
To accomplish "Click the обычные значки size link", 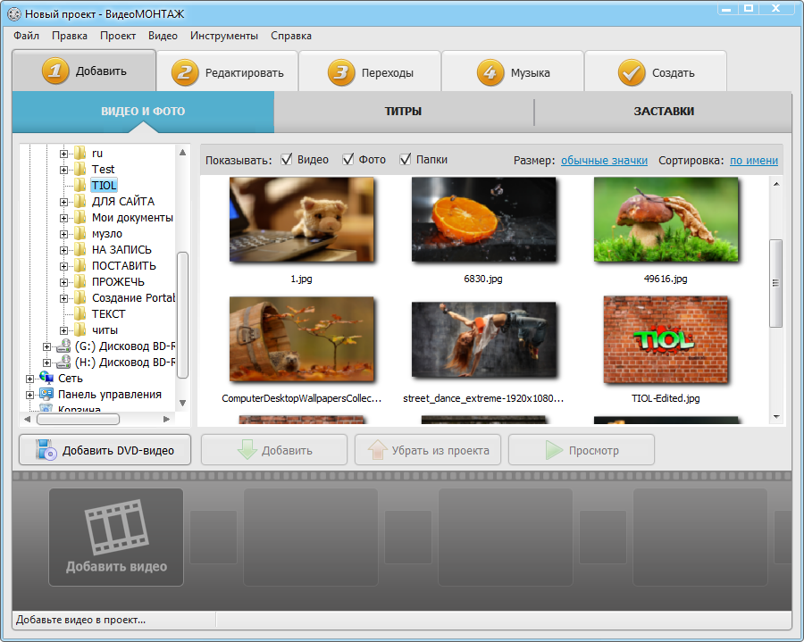I will pyautogui.click(x=604, y=161).
